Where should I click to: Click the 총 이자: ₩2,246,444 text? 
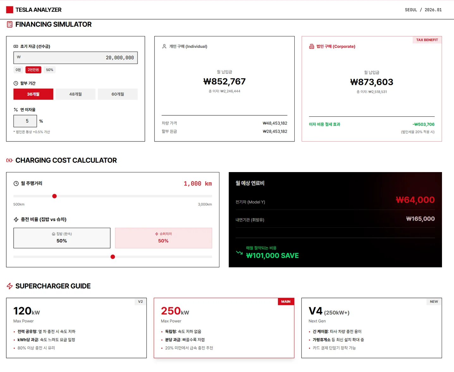point(224,91)
